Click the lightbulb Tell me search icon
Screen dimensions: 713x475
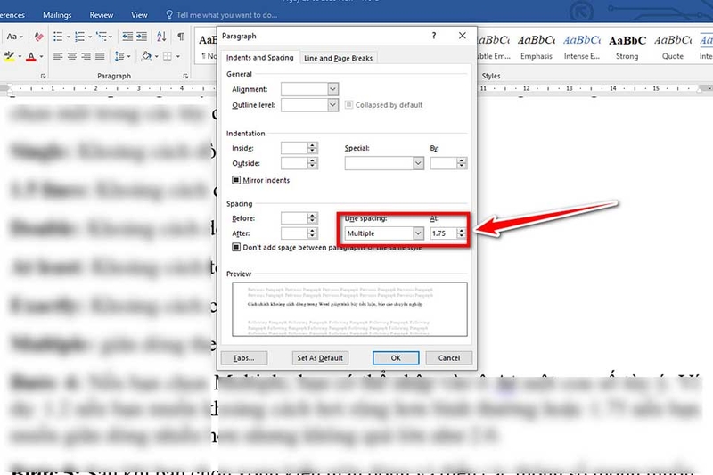point(169,15)
